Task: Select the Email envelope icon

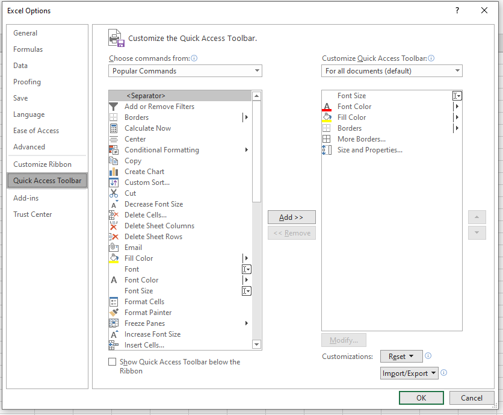Action: click(114, 248)
